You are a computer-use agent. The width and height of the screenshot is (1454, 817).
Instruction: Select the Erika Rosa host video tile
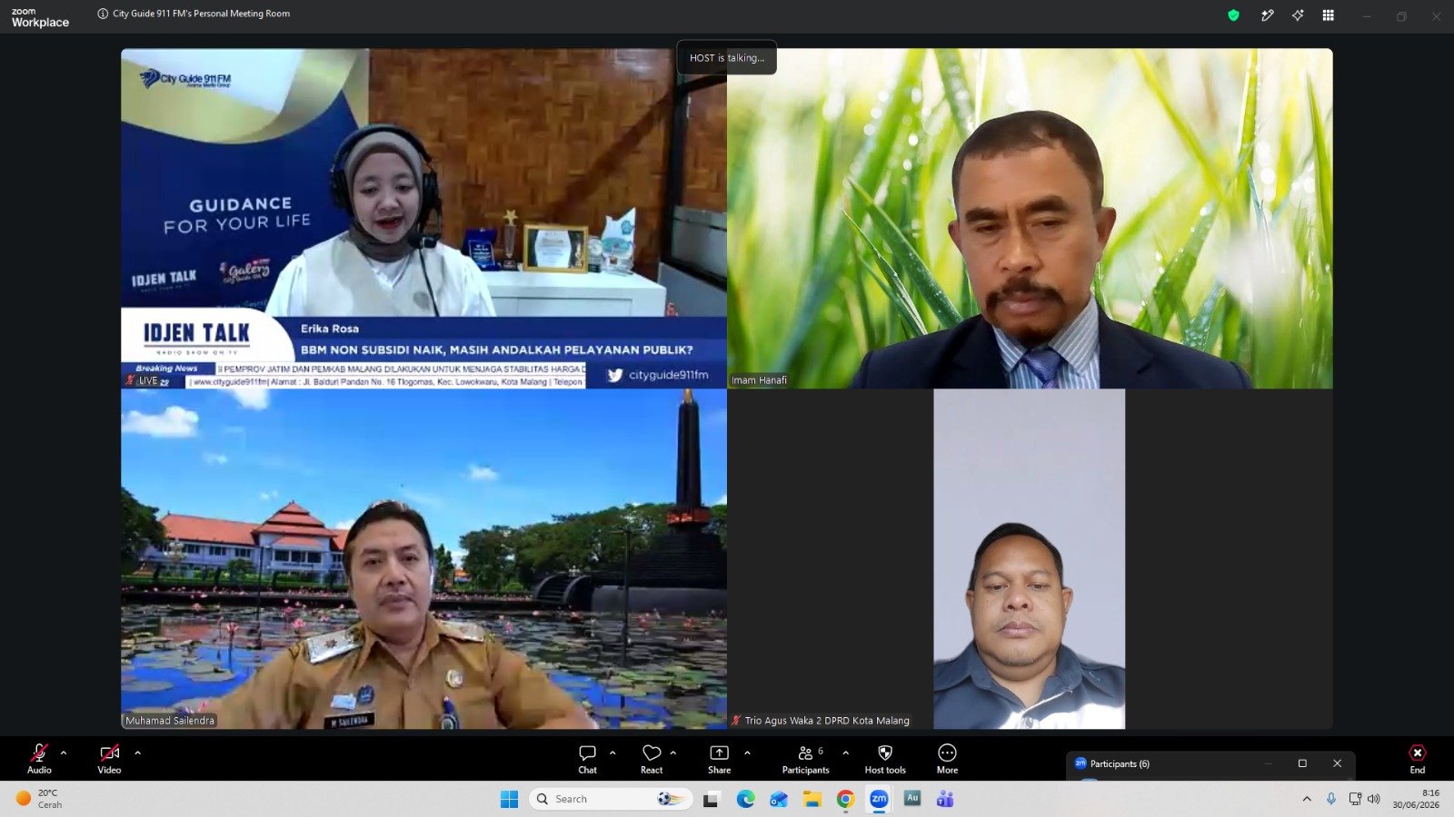[423, 218]
